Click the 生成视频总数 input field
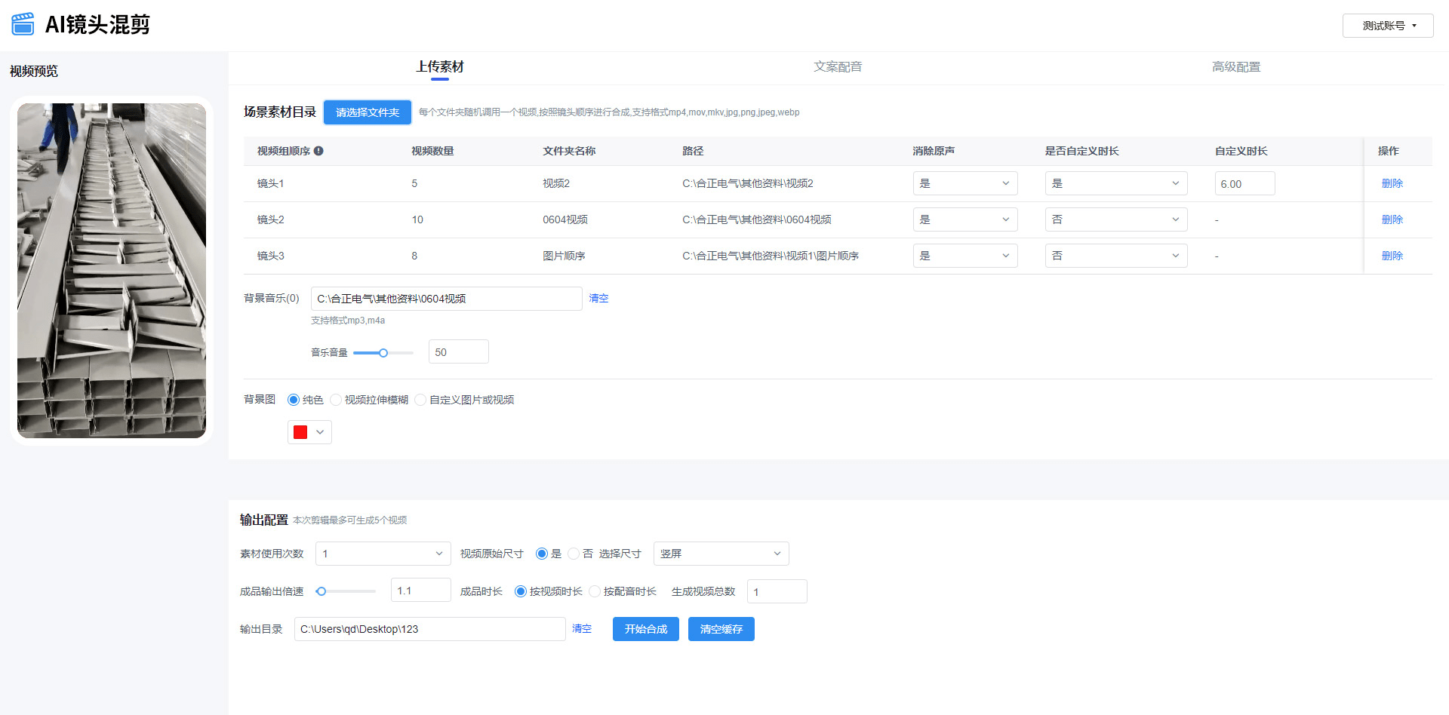This screenshot has width=1449, height=715. 777,591
